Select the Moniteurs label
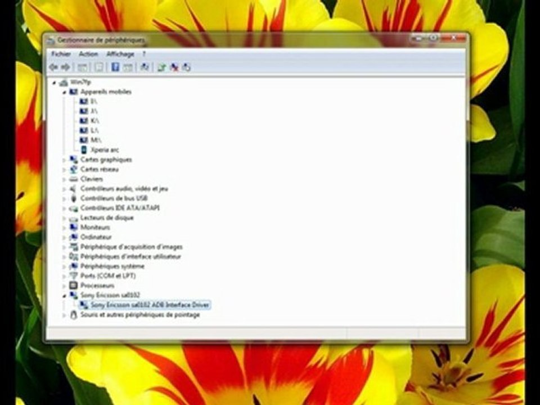Image resolution: width=540 pixels, height=405 pixels. 95,227
